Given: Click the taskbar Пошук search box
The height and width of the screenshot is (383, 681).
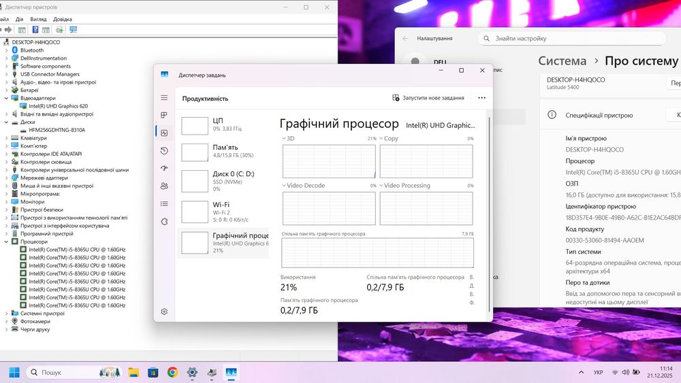Looking at the screenshot, I should [74, 372].
